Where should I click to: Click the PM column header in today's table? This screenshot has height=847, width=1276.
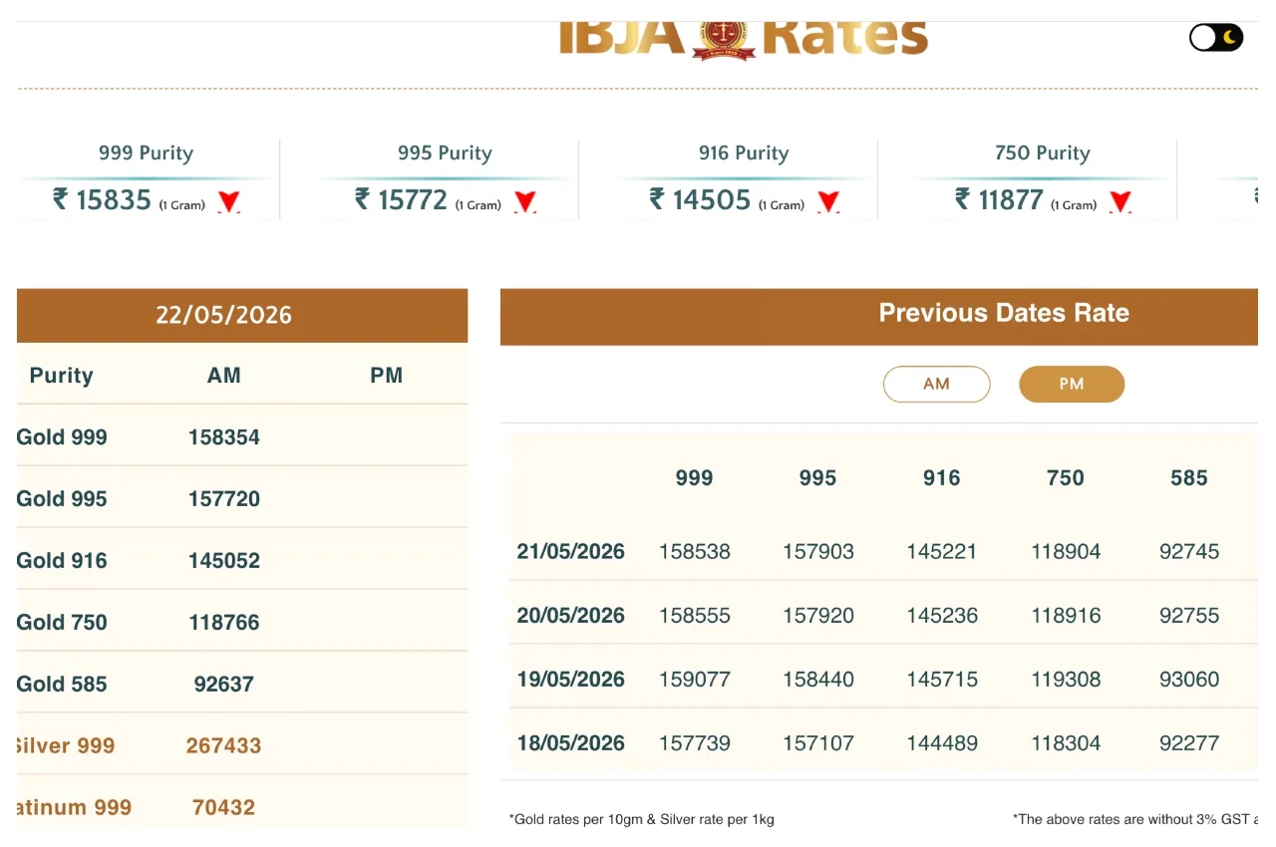(386, 376)
